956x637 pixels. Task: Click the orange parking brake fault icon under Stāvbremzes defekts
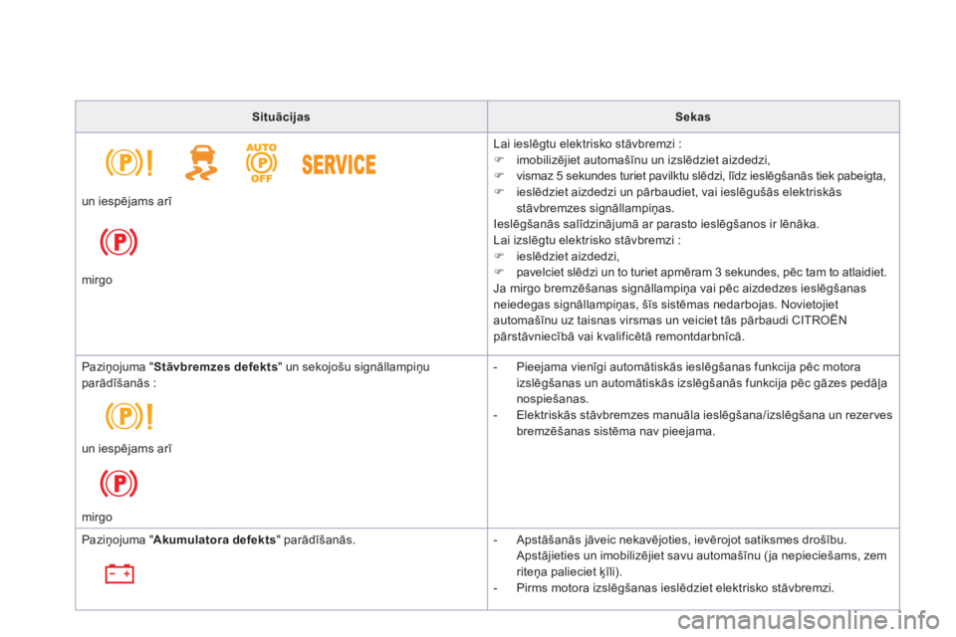tap(128, 416)
